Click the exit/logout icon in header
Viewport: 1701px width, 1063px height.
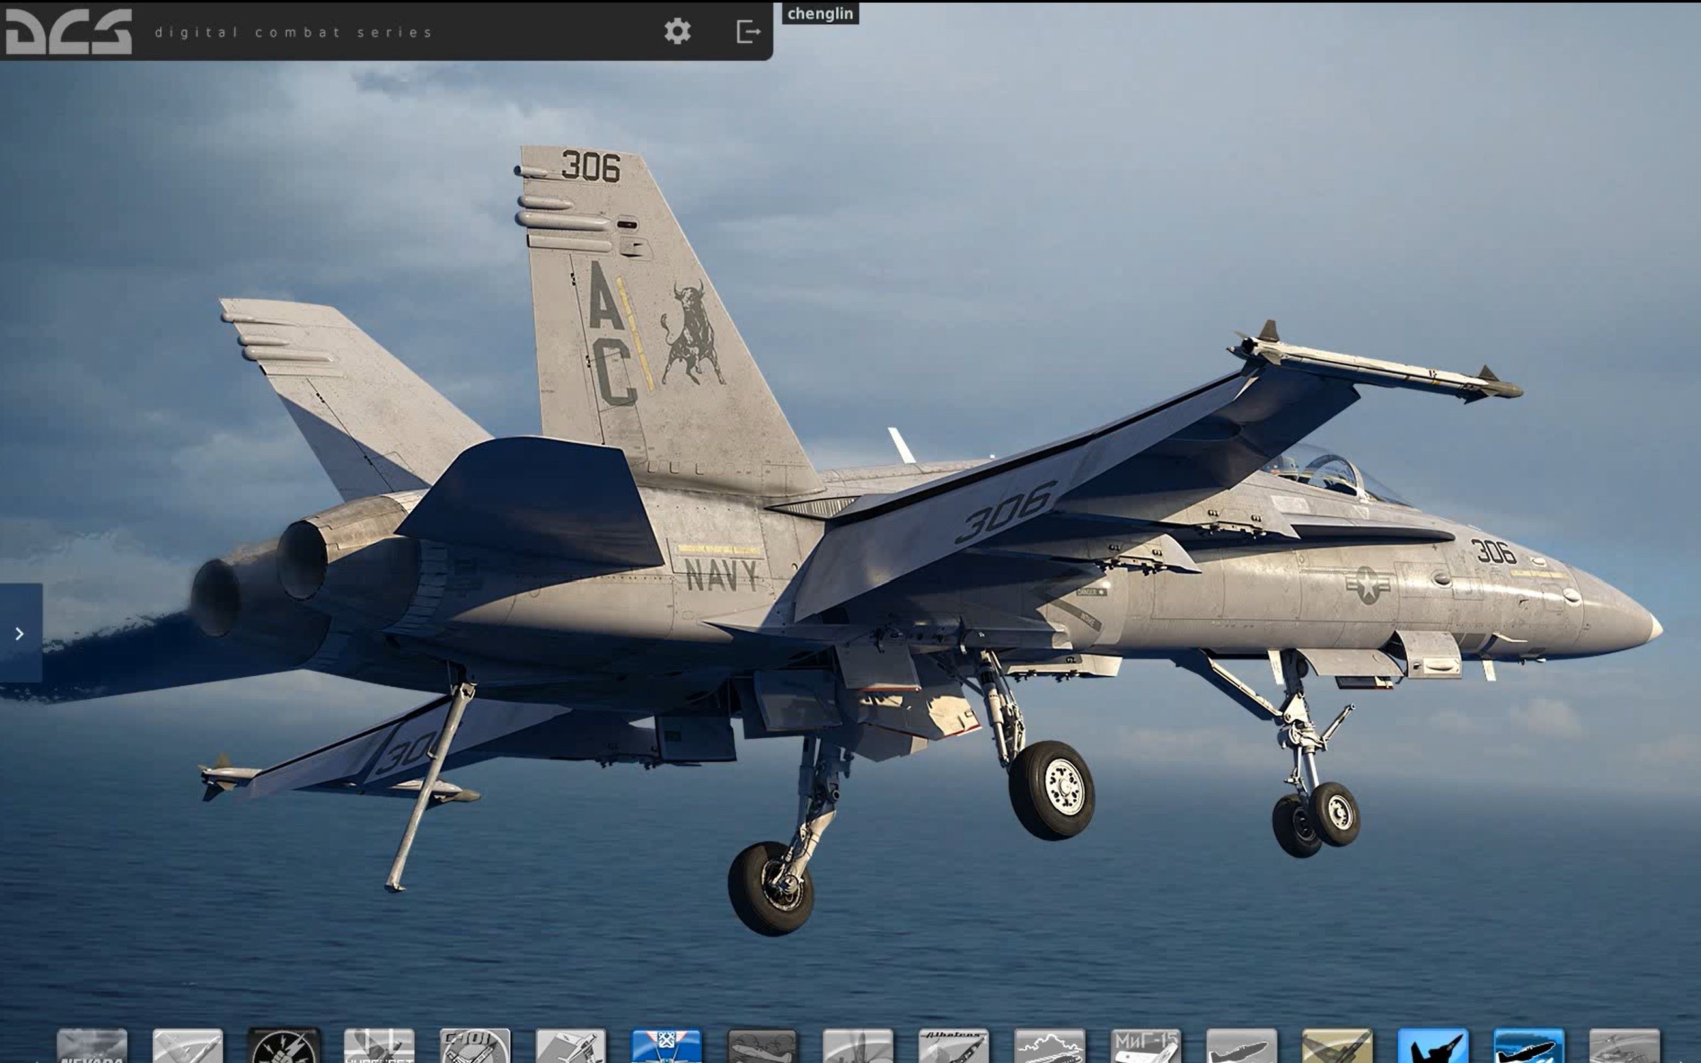[x=749, y=31]
